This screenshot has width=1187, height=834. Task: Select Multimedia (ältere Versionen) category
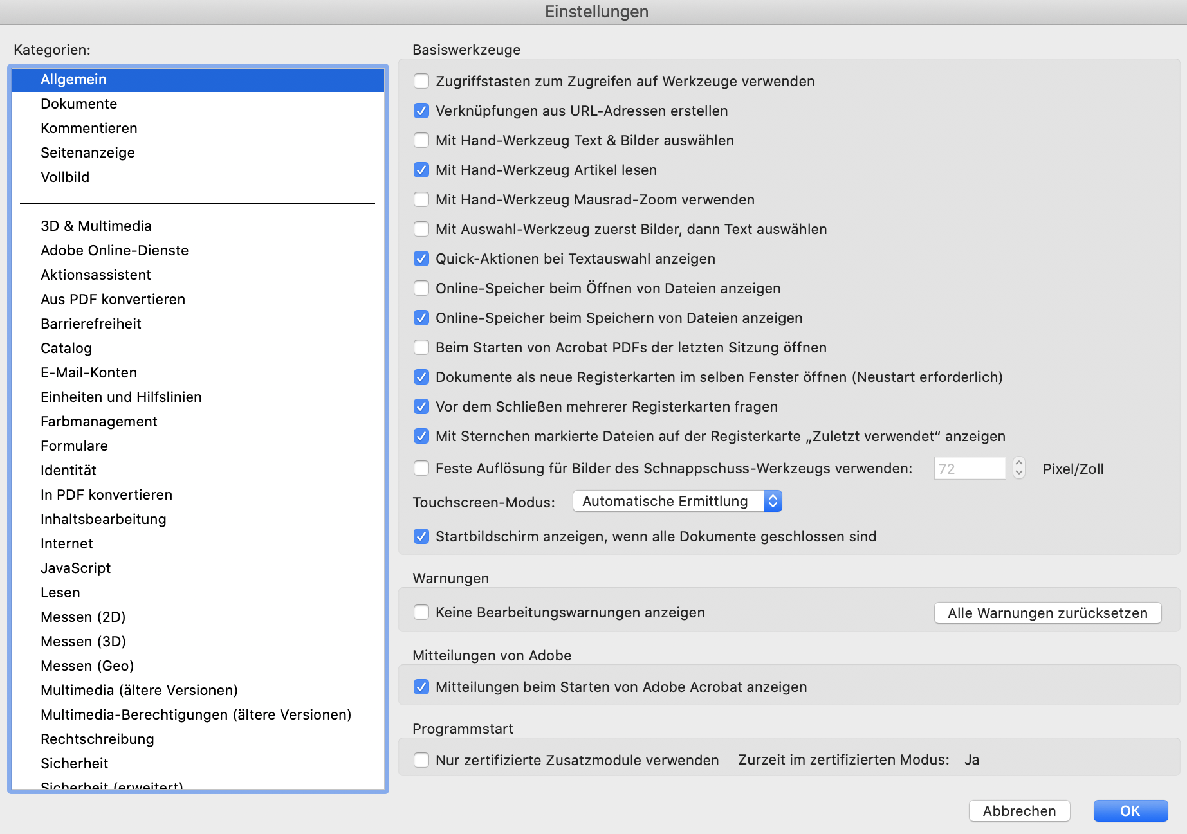click(198, 690)
